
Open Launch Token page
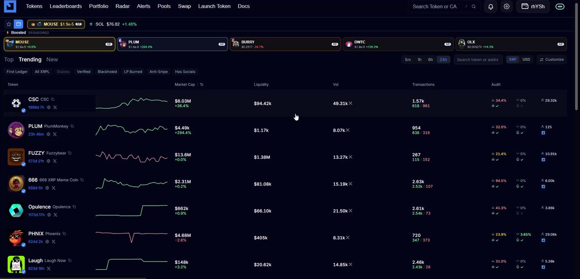[215, 6]
